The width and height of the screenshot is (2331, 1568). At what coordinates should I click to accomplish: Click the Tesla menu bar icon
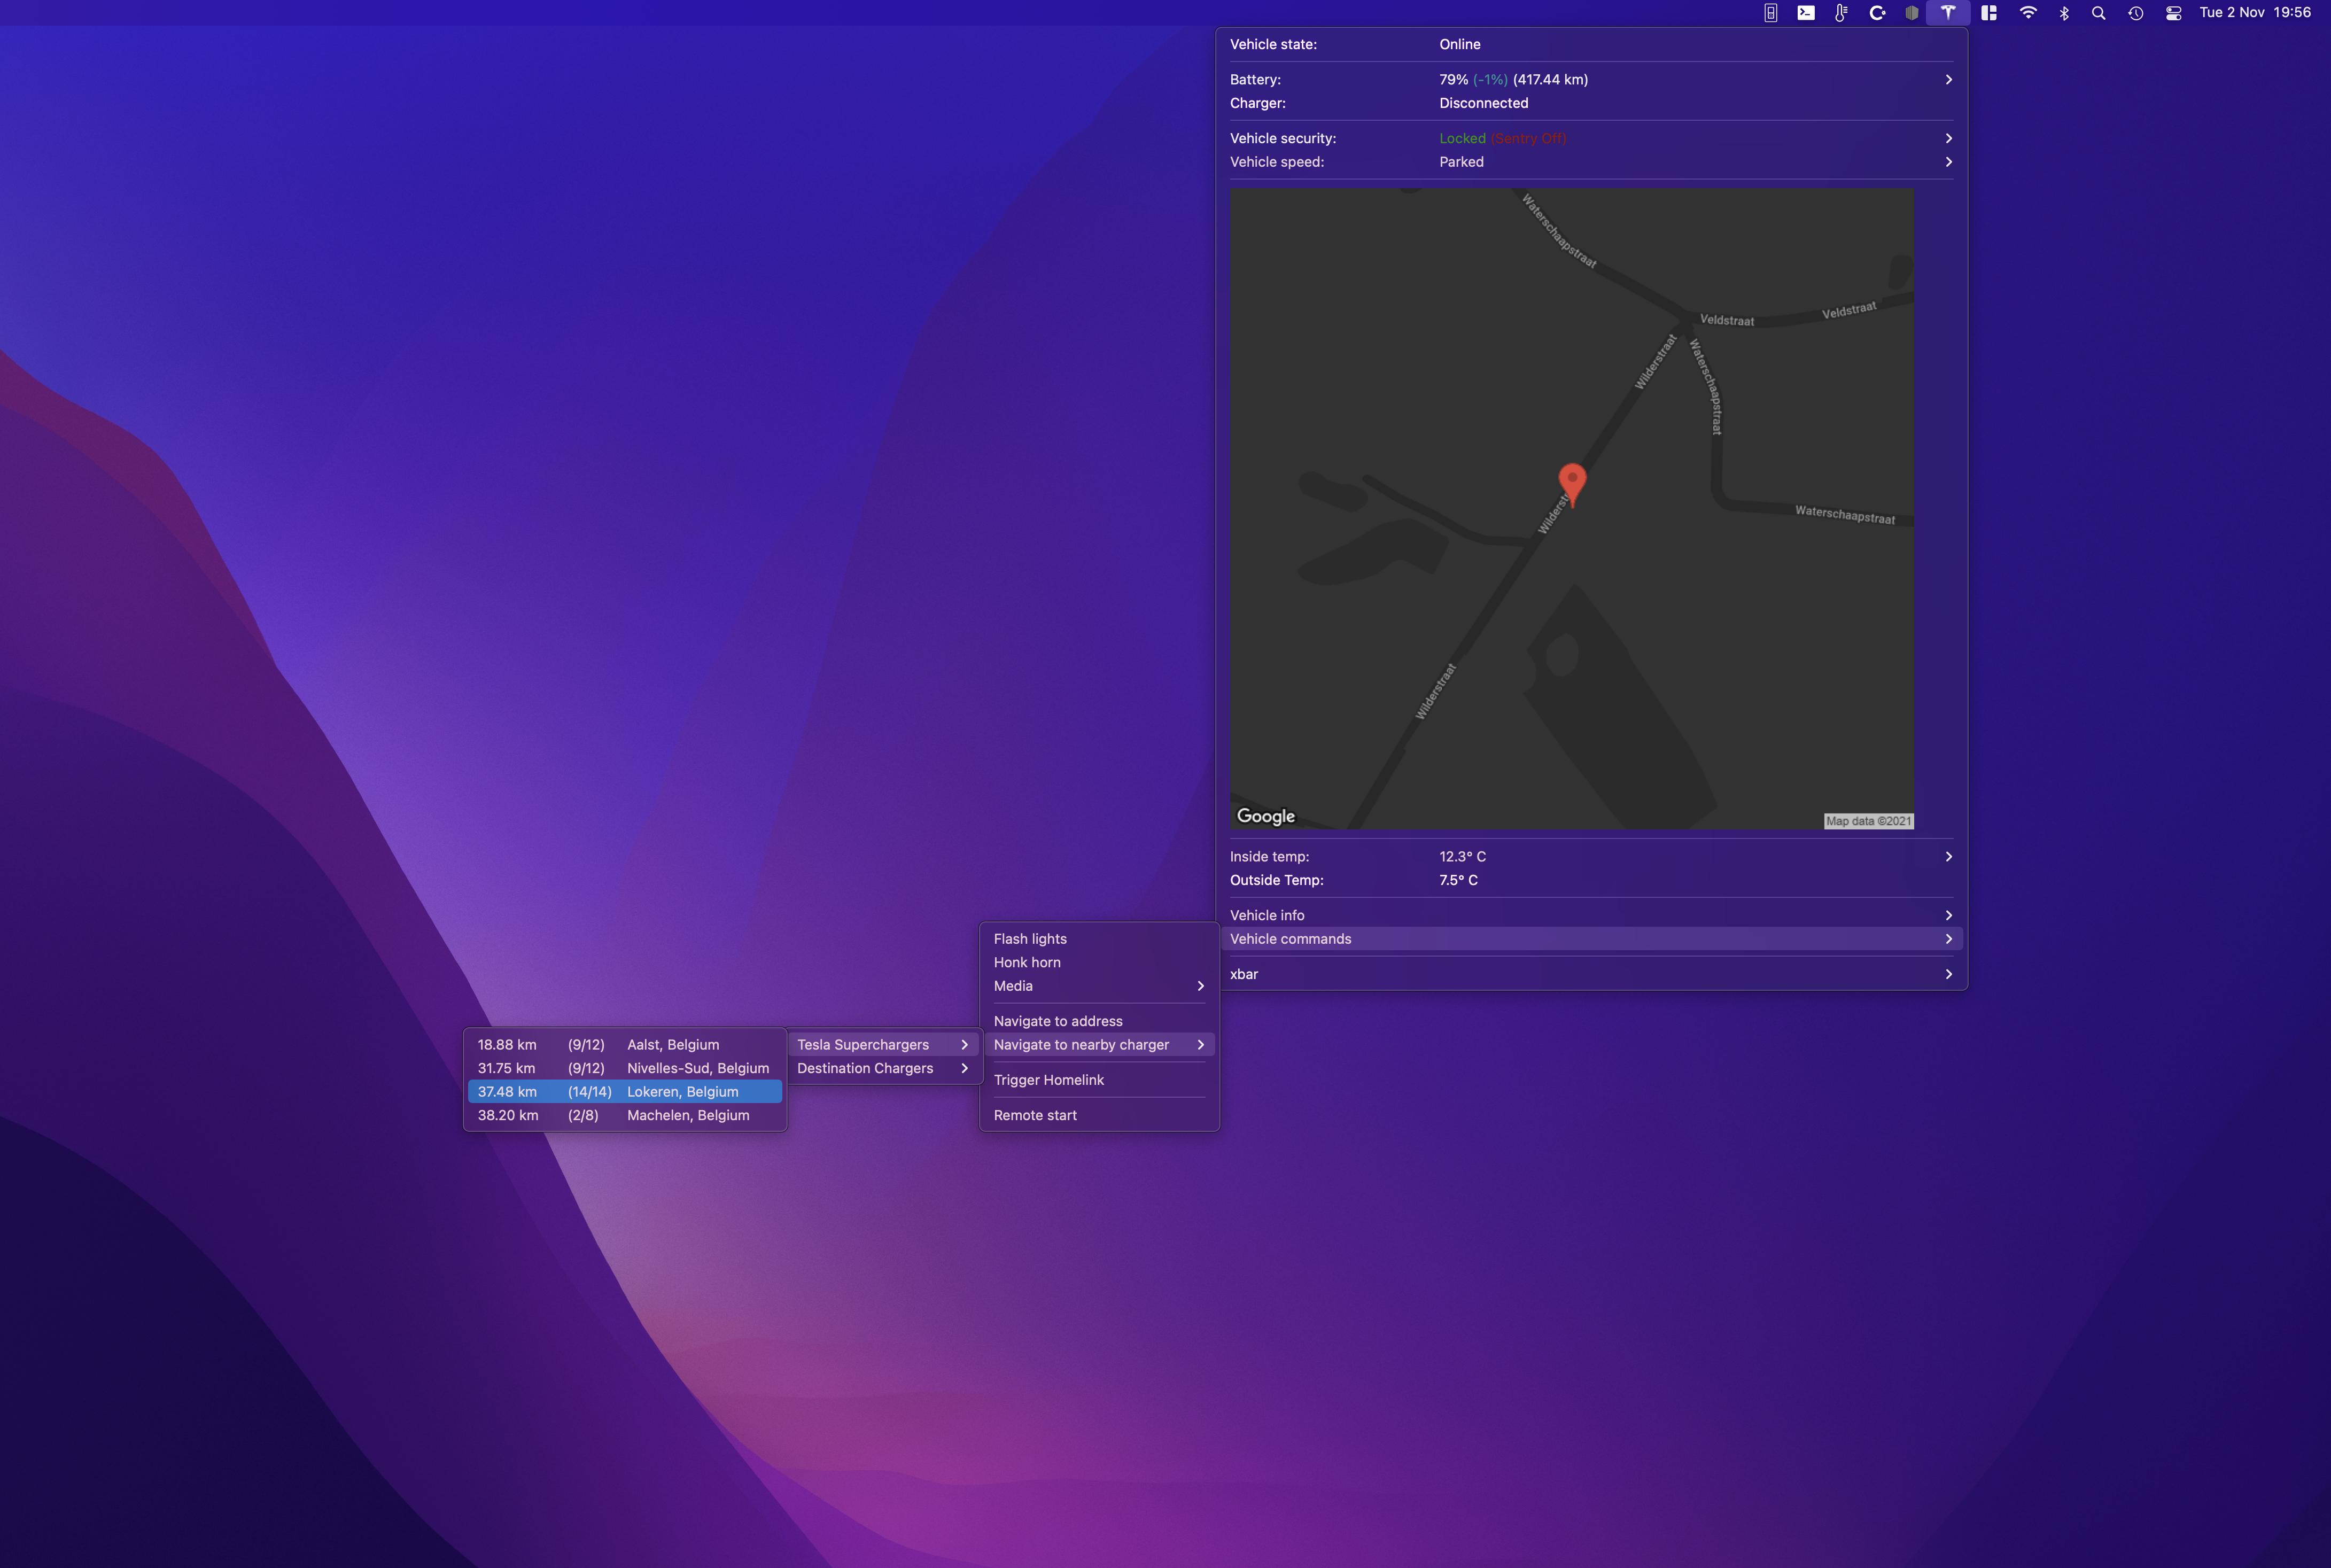(x=1948, y=13)
